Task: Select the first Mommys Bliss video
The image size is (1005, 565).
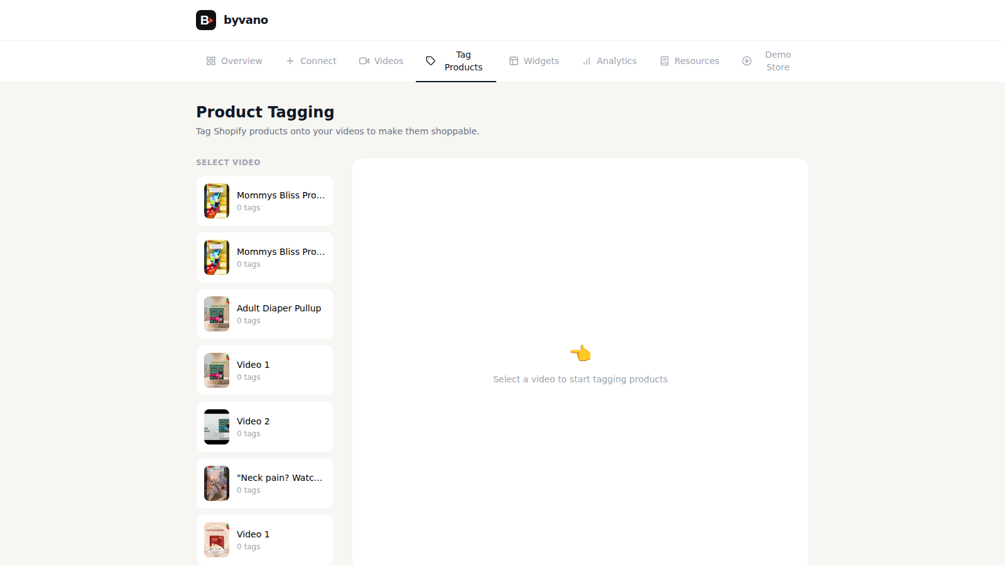Action: [x=264, y=201]
